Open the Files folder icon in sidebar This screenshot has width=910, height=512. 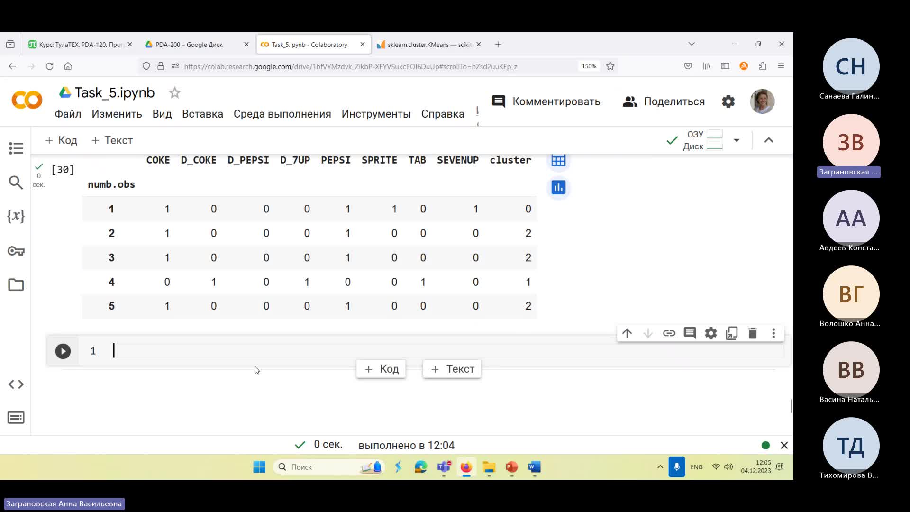(16, 285)
